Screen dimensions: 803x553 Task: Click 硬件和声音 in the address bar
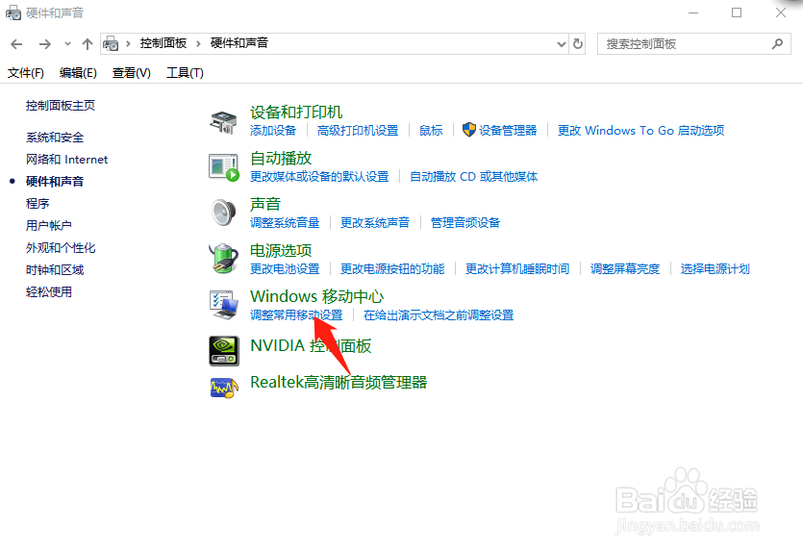pyautogui.click(x=239, y=43)
